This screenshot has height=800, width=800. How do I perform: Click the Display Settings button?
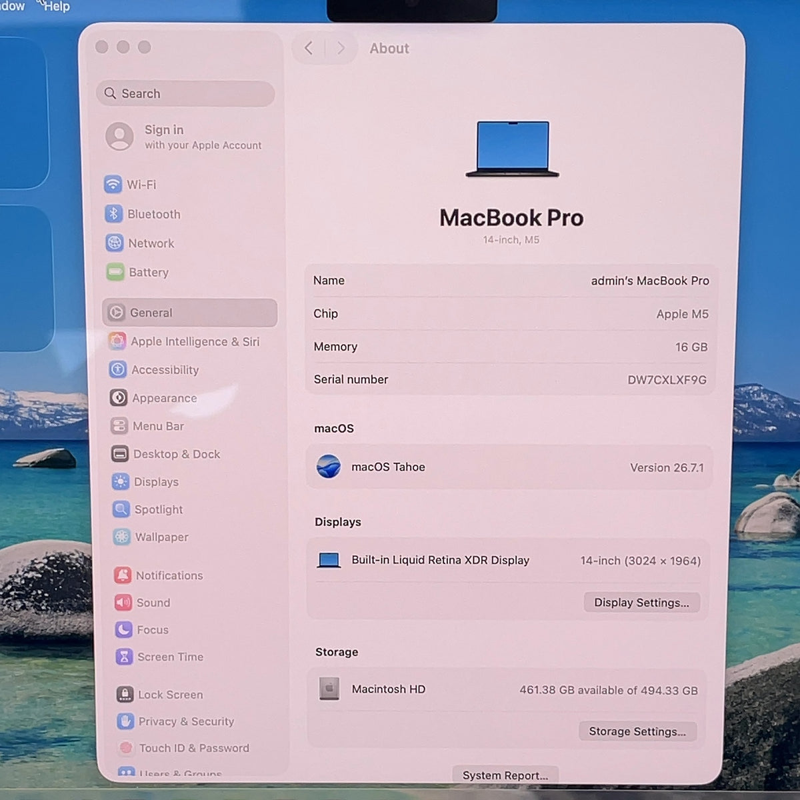click(641, 603)
